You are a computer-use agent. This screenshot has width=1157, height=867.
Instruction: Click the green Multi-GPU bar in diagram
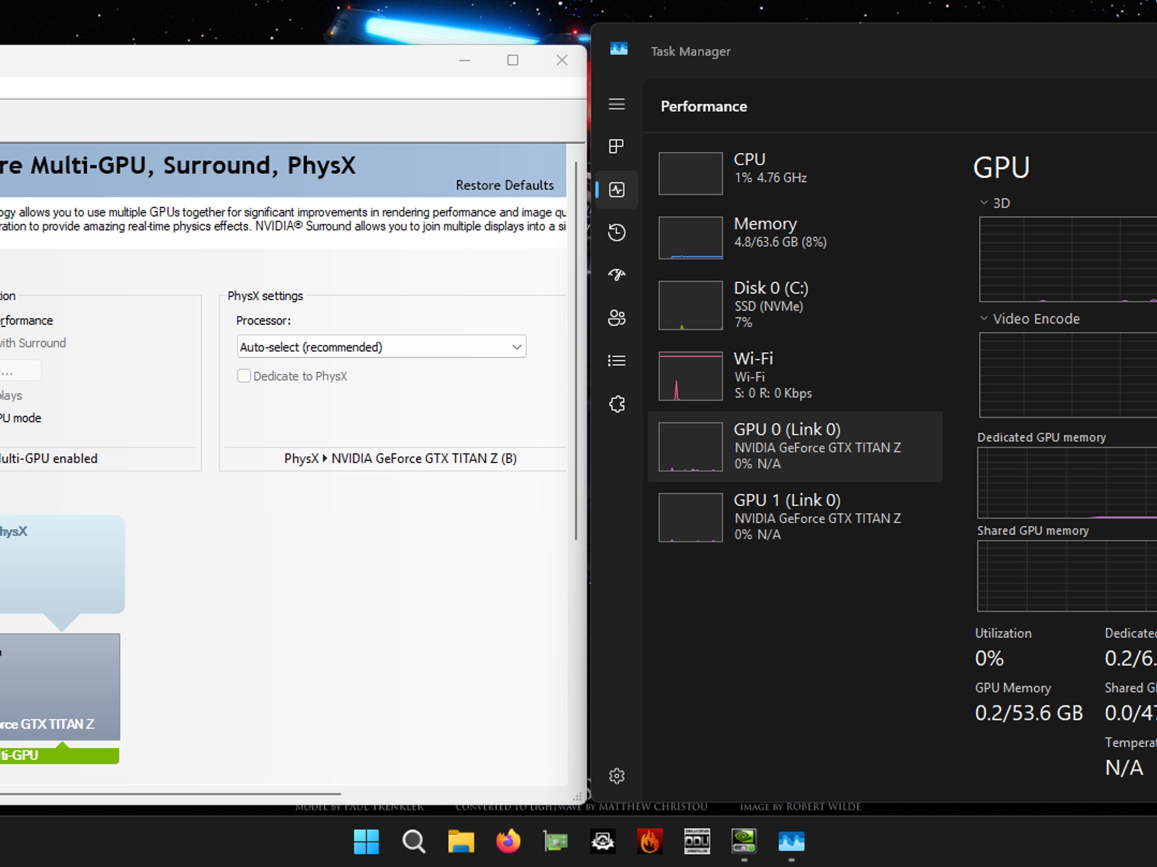[59, 755]
